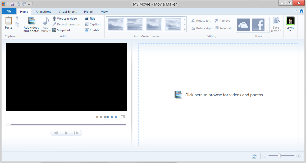
Task: Open the Help question mark icon
Action: [x=301, y=11]
